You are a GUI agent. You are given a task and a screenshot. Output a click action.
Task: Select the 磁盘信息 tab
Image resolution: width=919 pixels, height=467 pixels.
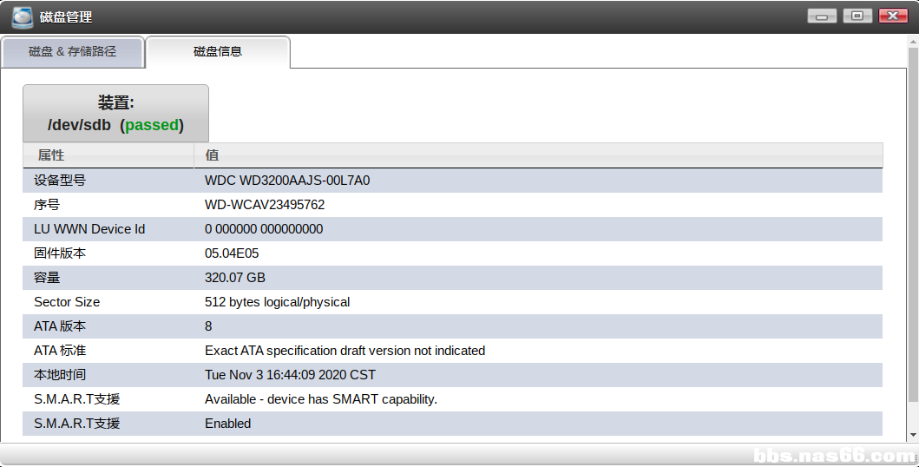(217, 52)
